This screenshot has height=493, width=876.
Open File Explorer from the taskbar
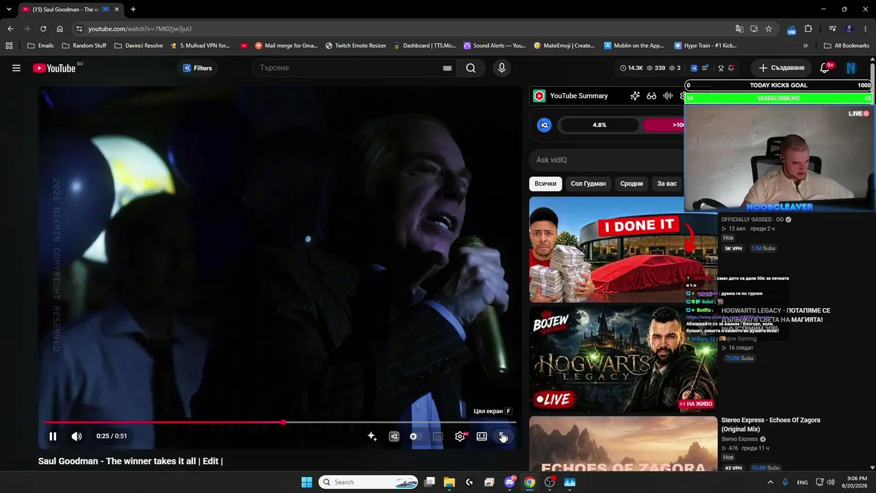(x=449, y=482)
